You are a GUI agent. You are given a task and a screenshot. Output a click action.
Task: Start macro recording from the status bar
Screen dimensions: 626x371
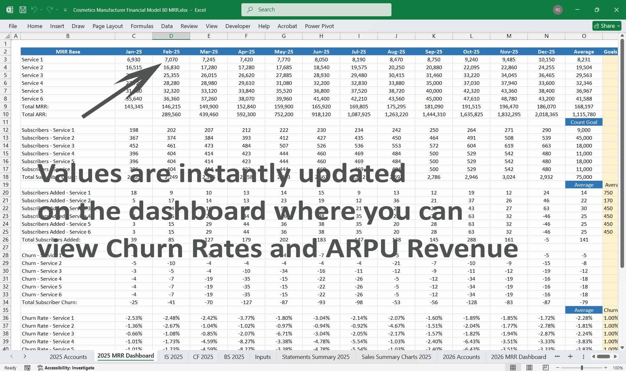point(28,367)
